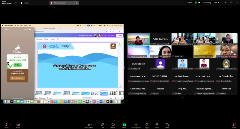Open options on Pitiphum's screen share pill
Viewport: 240px width, 129px height.
(x=77, y=3)
